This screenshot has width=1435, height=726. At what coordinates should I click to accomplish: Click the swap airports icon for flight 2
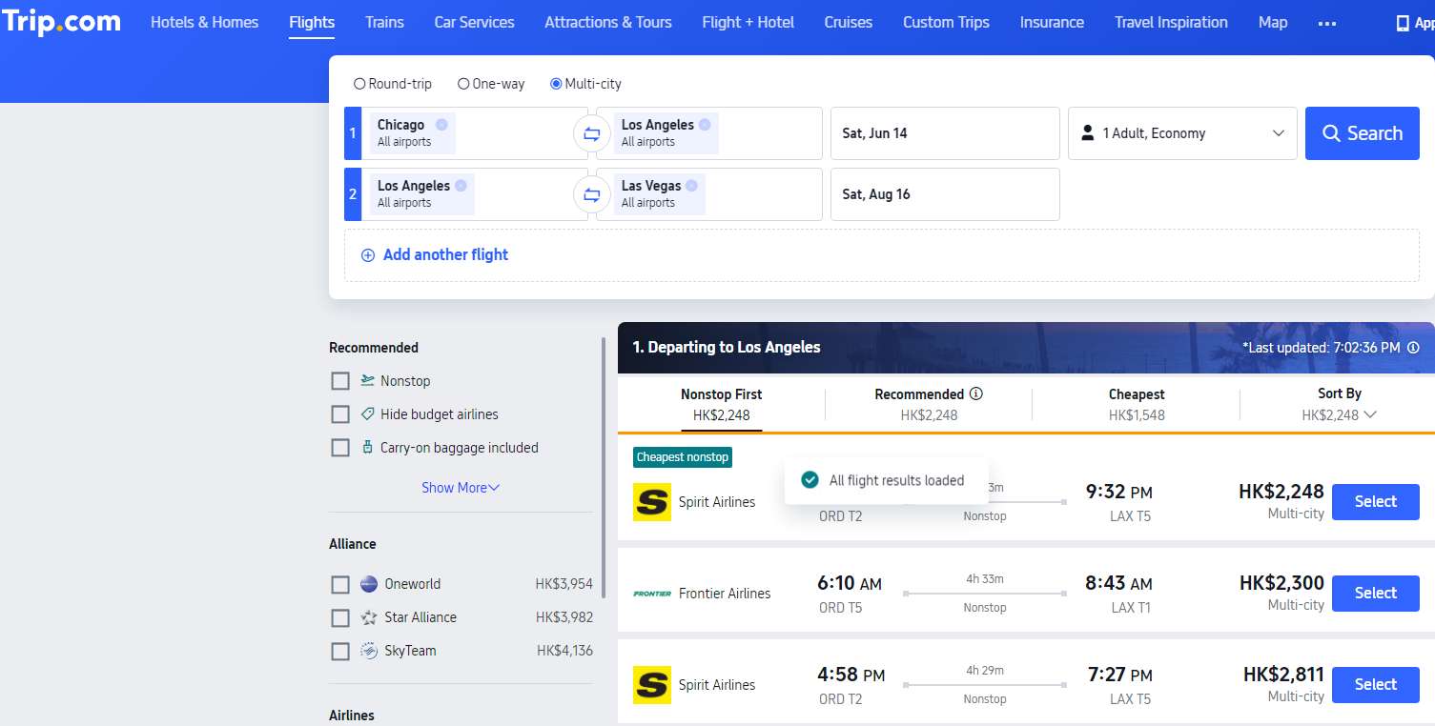[x=591, y=193]
